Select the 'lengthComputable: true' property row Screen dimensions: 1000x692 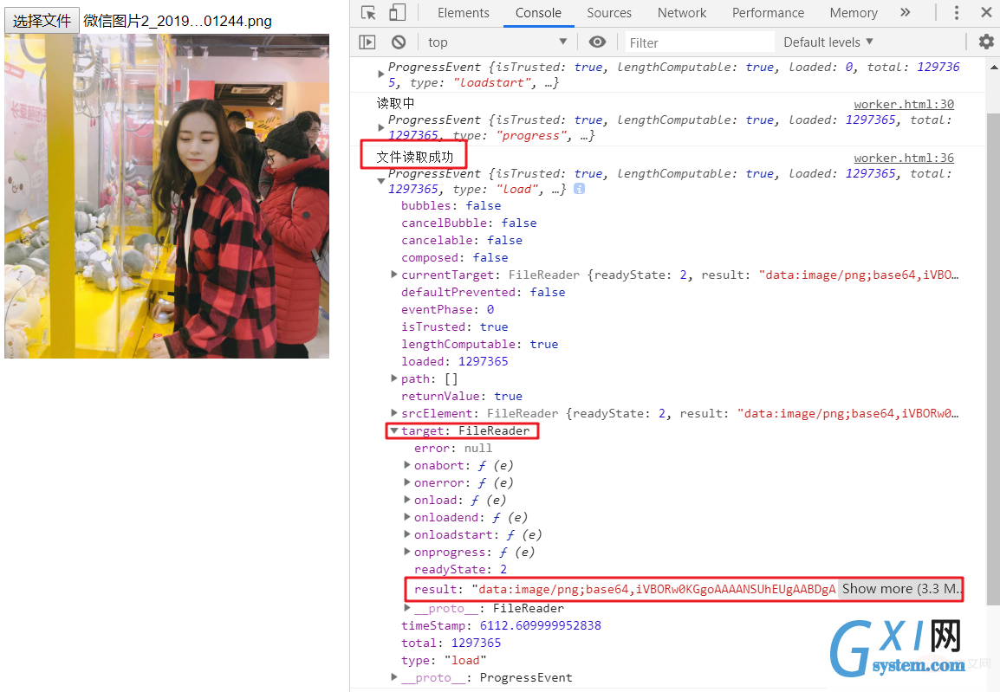pyautogui.click(x=479, y=344)
